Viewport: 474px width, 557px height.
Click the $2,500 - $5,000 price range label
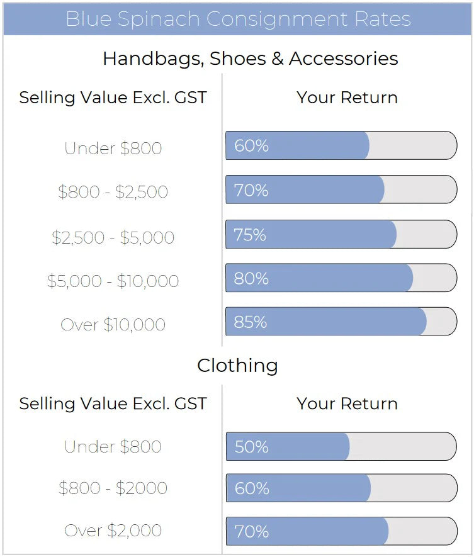(113, 237)
